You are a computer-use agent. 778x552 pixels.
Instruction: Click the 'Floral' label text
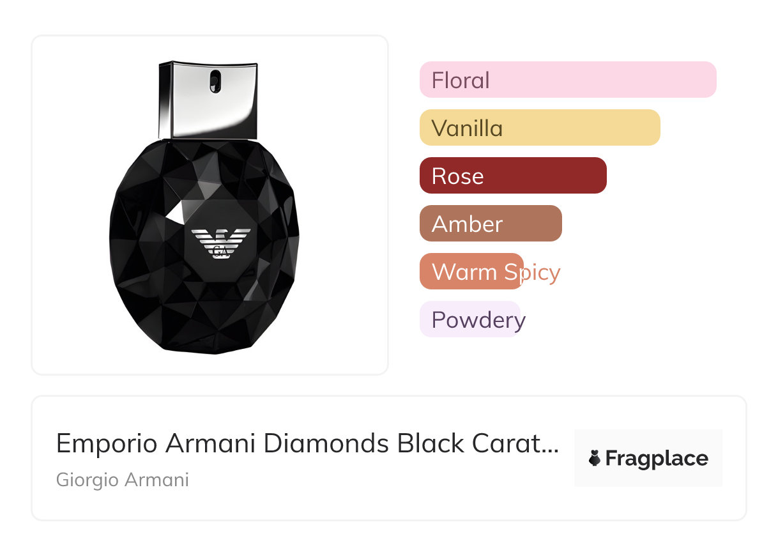461,80
